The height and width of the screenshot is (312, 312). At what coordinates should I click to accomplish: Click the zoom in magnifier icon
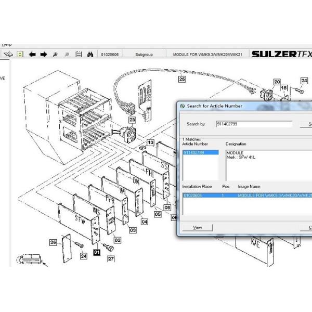coord(56,54)
